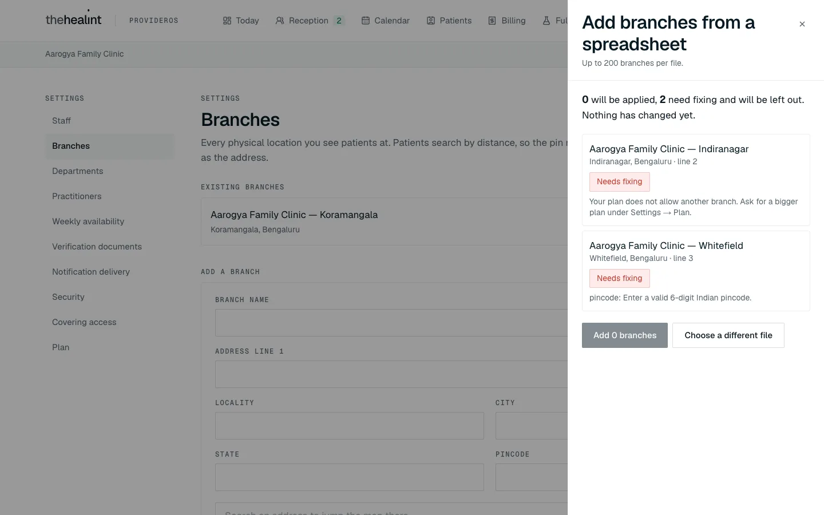
Task: Click the Pincode input field
Action: click(532, 477)
